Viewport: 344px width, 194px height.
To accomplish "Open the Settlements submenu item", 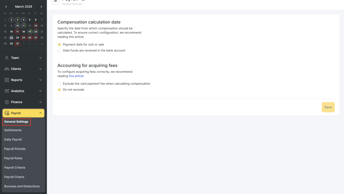I will tap(13, 130).
